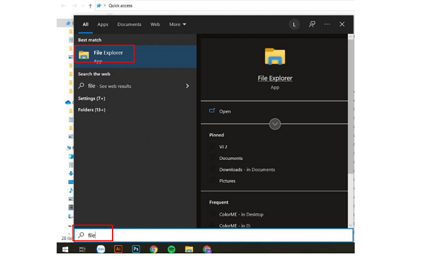Switch to the Apps search tab

coord(103,24)
